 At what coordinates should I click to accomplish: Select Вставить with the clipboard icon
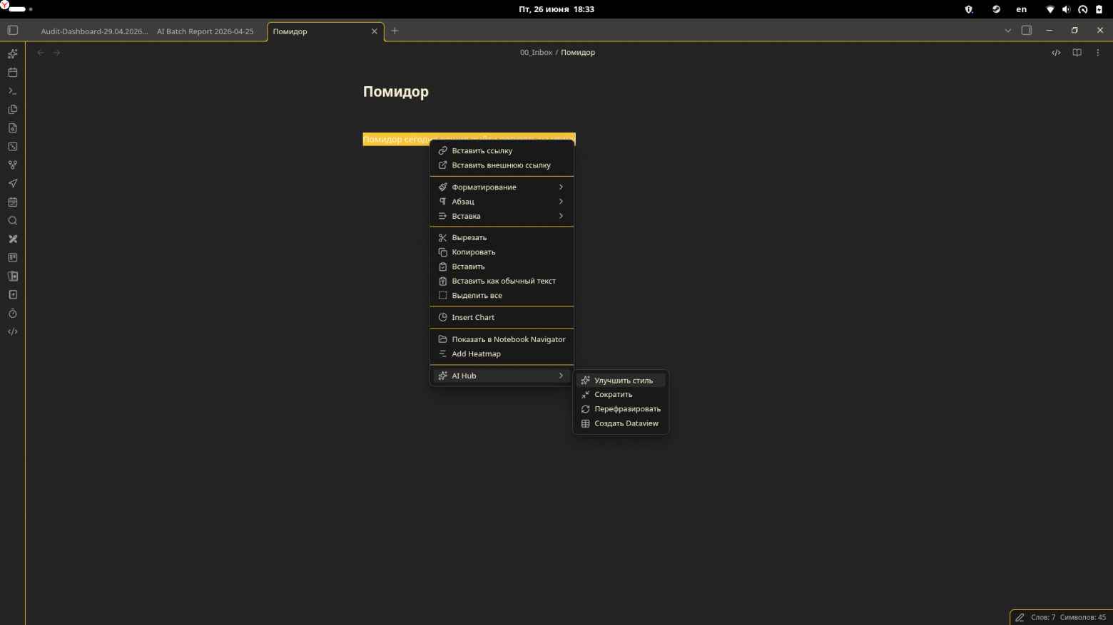502,267
